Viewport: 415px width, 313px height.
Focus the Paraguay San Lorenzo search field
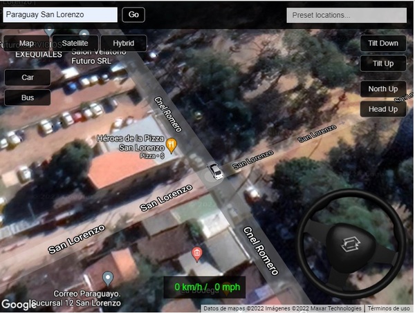tap(60, 15)
